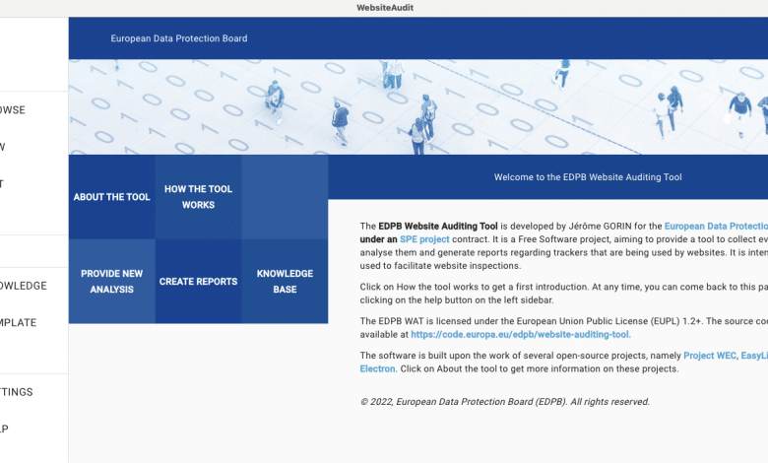This screenshot has width=768, height=463.
Task: Click the European Data Protection link in paragraph
Action: [x=716, y=227]
